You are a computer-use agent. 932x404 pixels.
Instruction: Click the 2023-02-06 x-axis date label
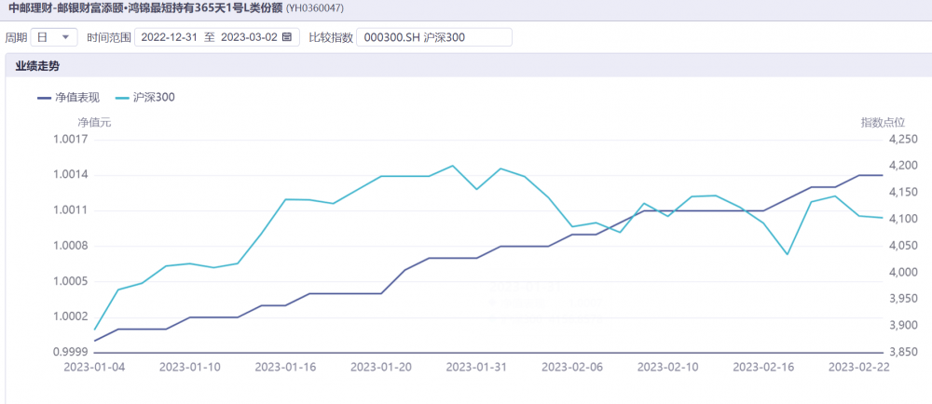pyautogui.click(x=571, y=367)
